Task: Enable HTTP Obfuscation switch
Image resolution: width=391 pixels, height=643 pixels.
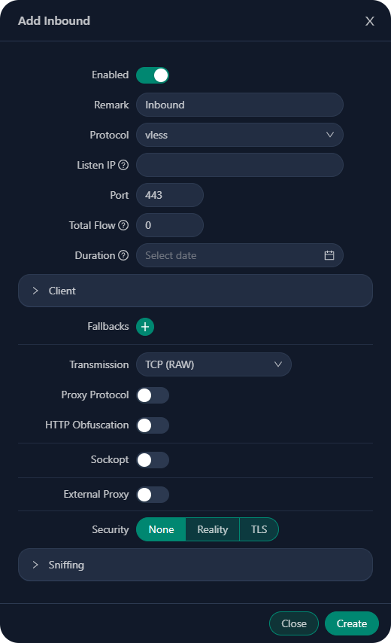Action: click(153, 425)
